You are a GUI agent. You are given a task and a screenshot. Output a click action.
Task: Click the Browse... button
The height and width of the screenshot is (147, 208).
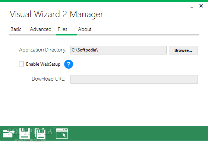[x=183, y=50]
